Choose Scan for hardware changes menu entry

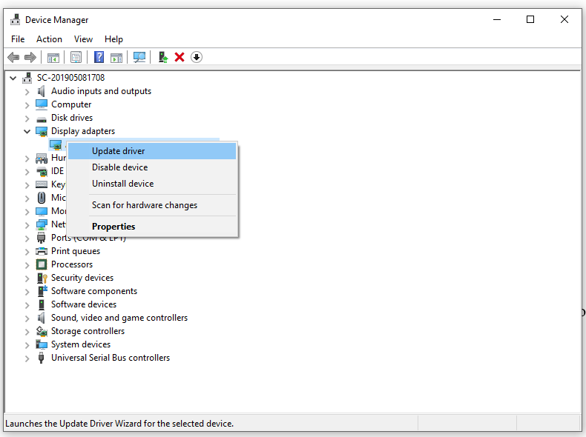pos(152,205)
